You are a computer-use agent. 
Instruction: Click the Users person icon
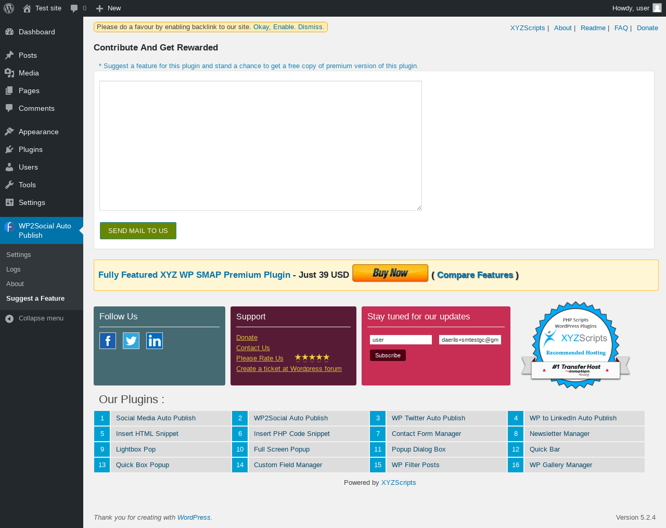tap(9, 167)
